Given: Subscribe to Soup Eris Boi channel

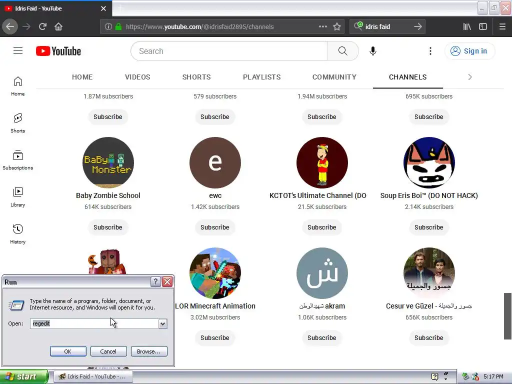Looking at the screenshot, I should (x=428, y=227).
